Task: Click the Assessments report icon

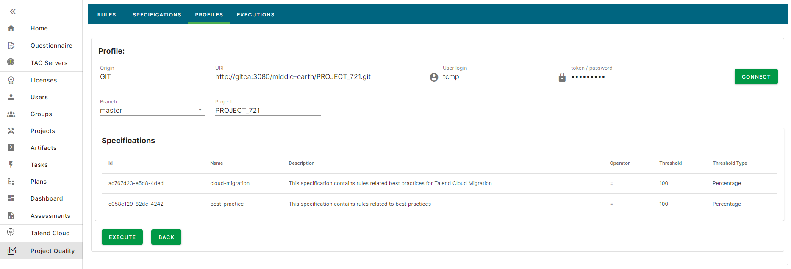Action: 11,216
